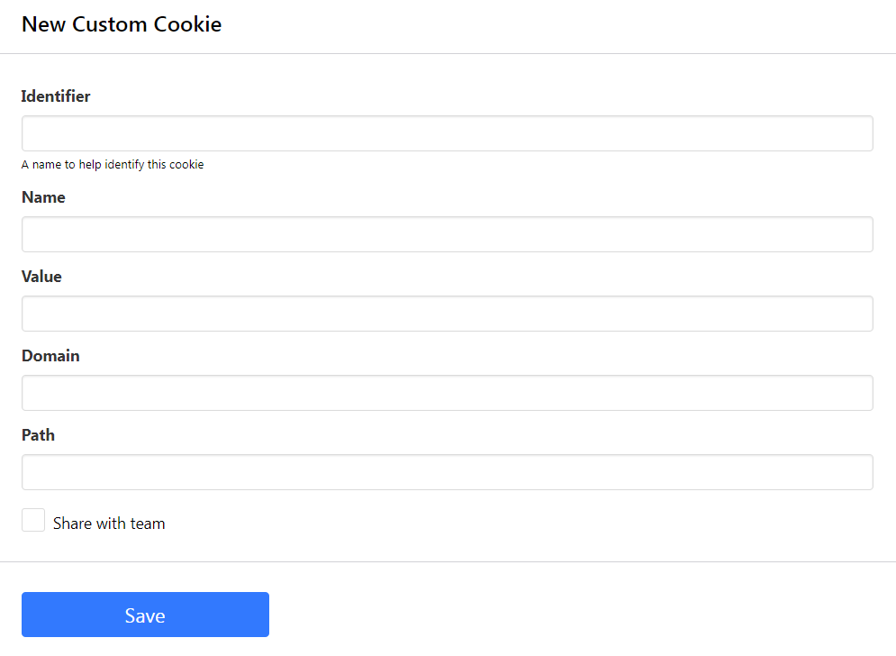Click the Path text field
Screen dimensions: 896x656
click(447, 472)
